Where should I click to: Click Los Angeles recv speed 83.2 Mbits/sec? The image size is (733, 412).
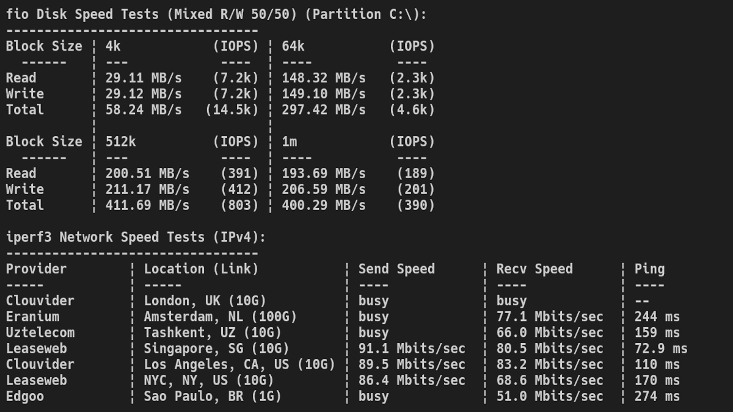[550, 364]
